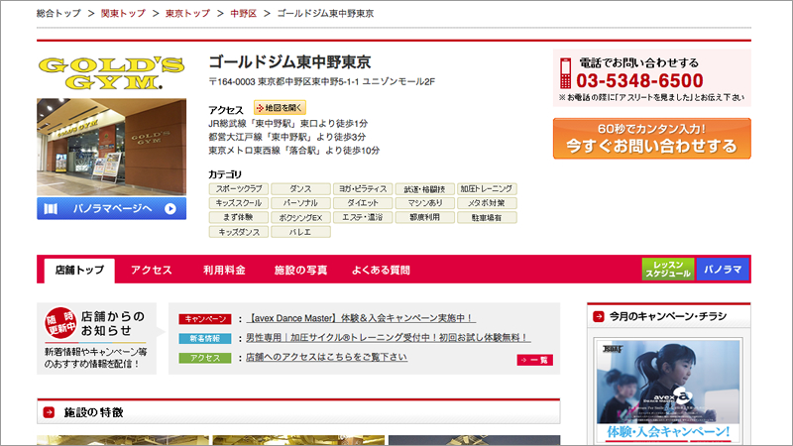Click the red phone icon
Screen dimensions: 793x446
(x=565, y=73)
